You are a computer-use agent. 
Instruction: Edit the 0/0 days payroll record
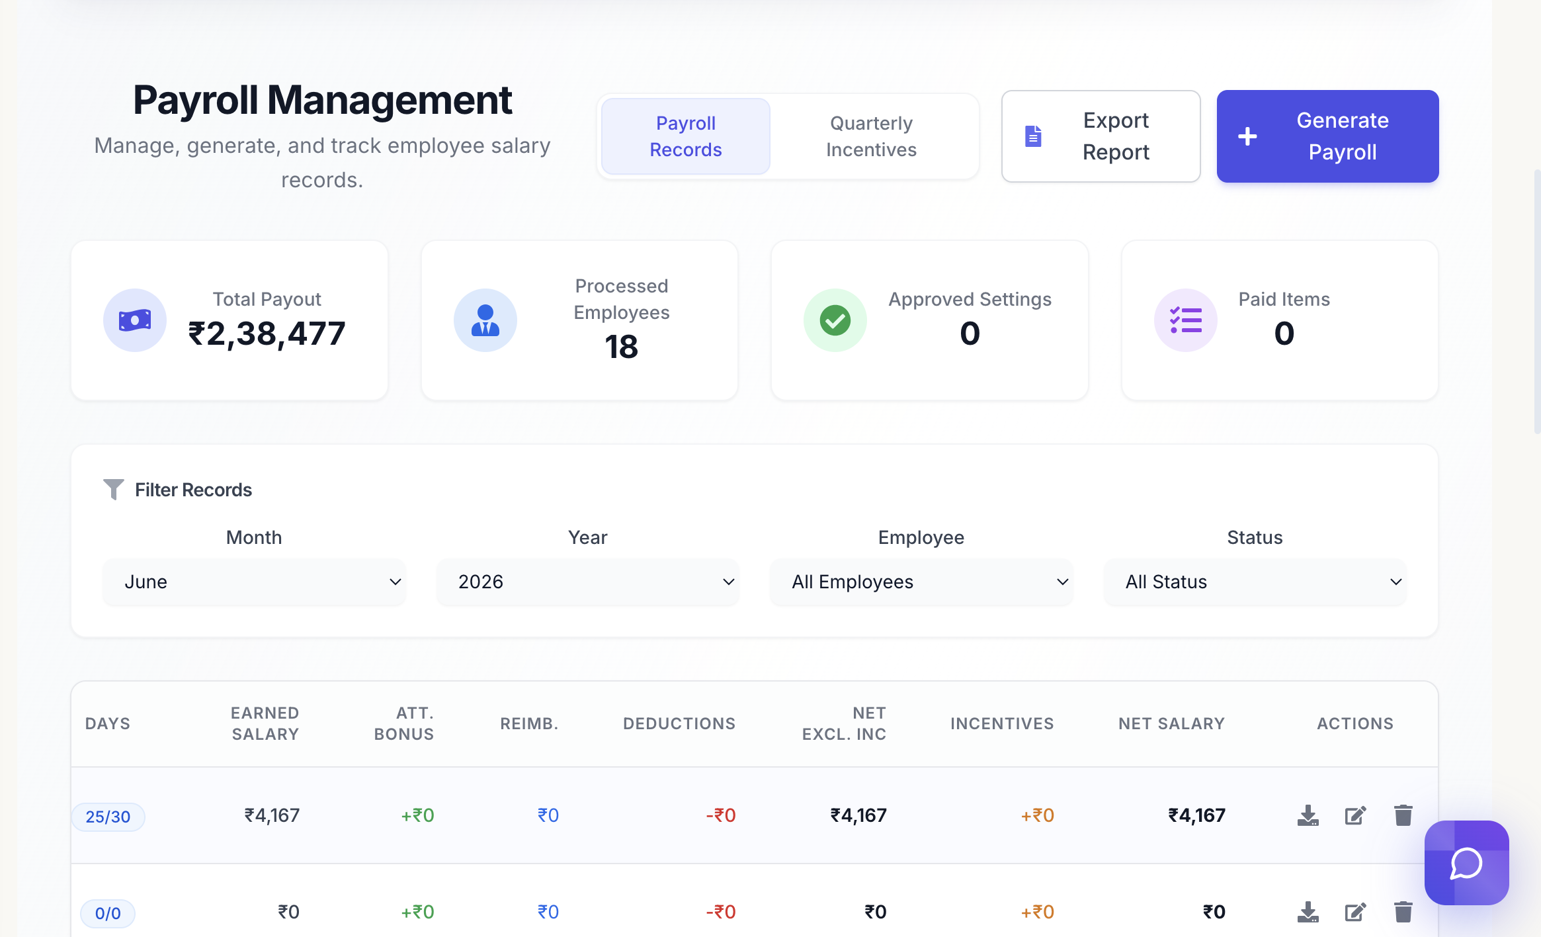(1355, 912)
